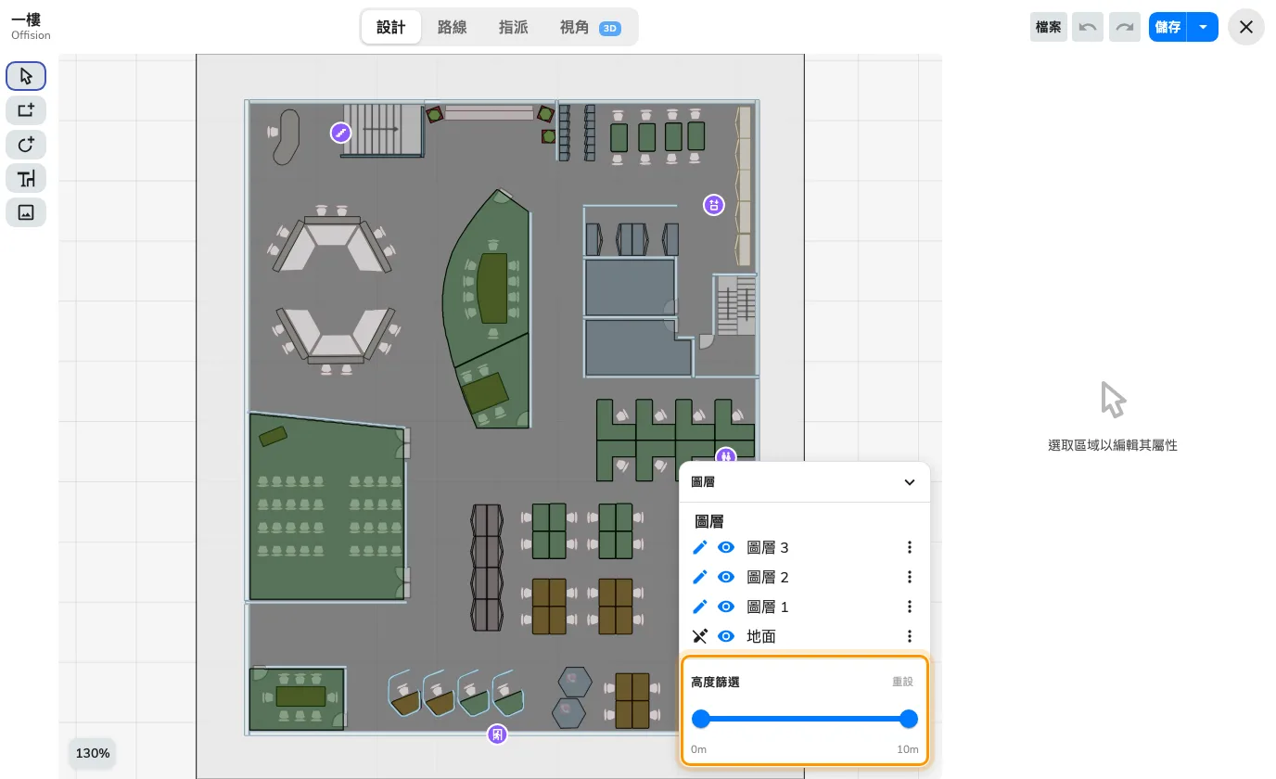Switch to the 路線 tab

tap(452, 28)
